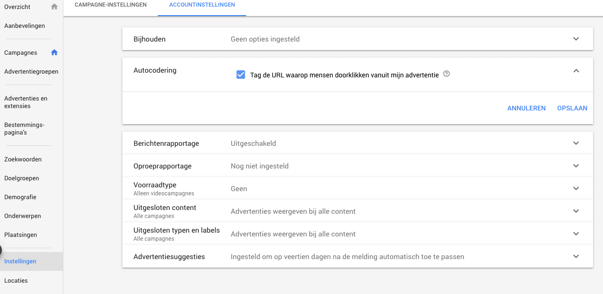Open Advertentiegroepen in the sidebar
Screen dimensions: 603x294
31,71
